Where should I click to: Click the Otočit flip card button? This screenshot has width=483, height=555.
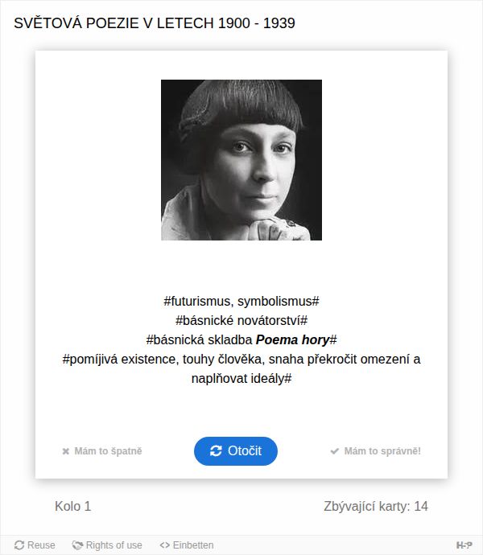[236, 451]
